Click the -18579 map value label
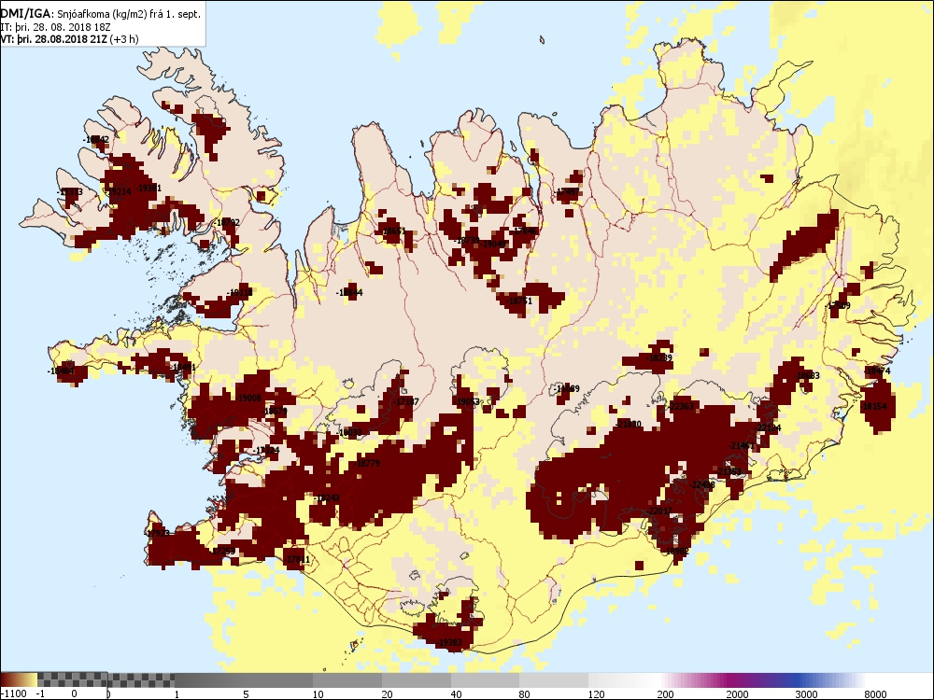This screenshot has width=934, height=700. point(274,411)
